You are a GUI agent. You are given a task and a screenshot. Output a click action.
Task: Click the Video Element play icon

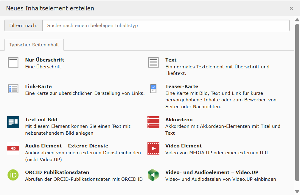click(x=153, y=148)
